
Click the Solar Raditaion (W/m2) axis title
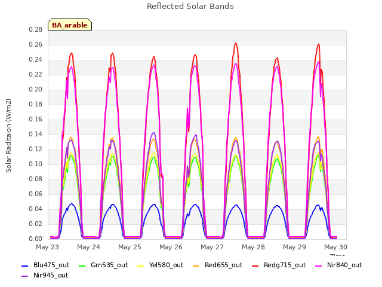(x=8, y=136)
